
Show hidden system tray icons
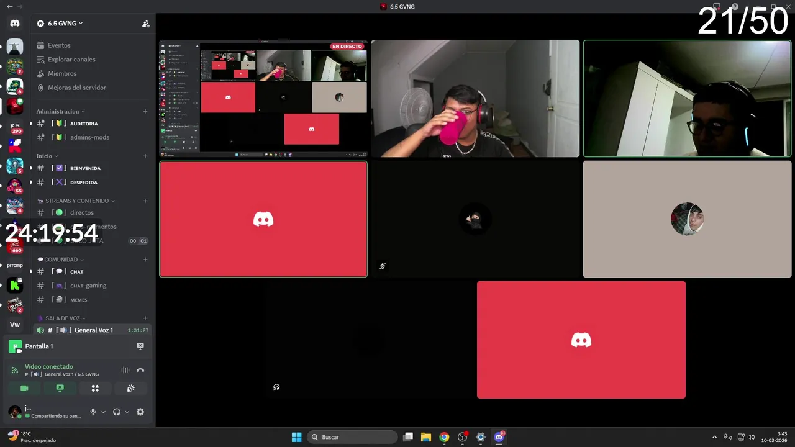coord(714,437)
